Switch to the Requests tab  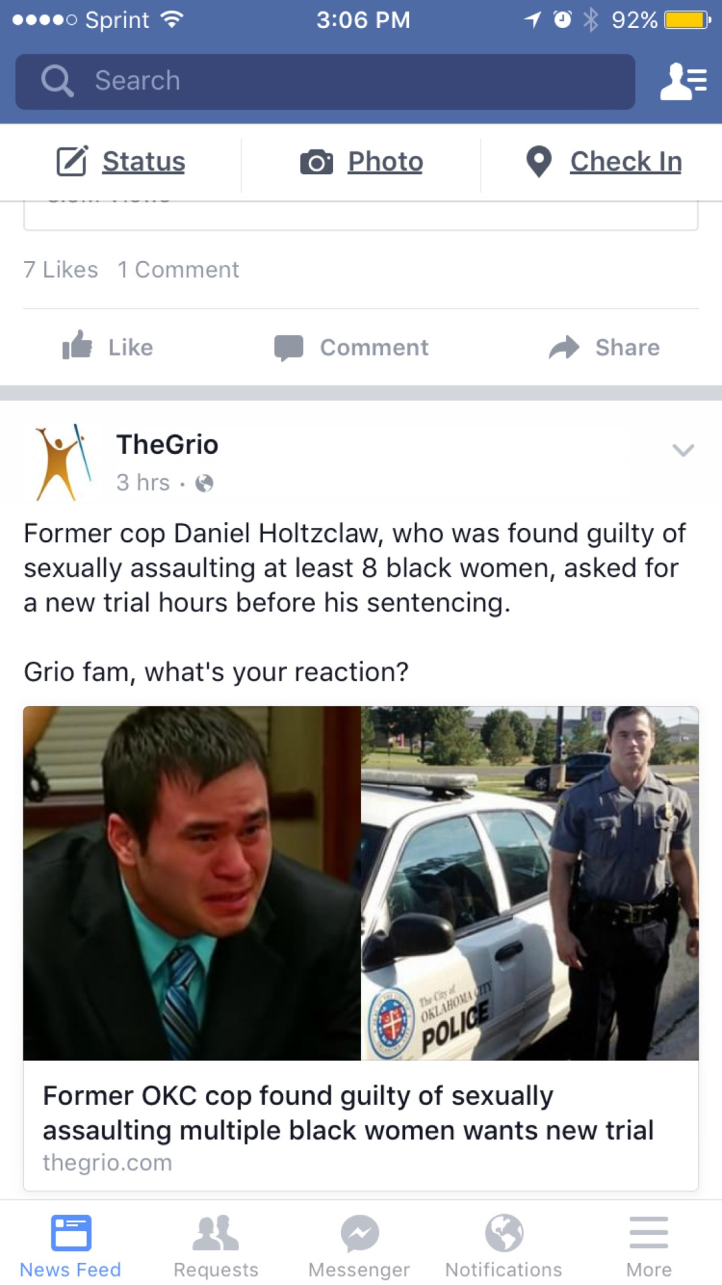pyautogui.click(x=216, y=1246)
